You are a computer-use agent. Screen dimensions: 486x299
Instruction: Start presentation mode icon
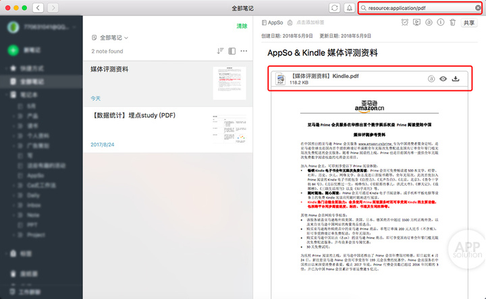pyautogui.click(x=416, y=22)
